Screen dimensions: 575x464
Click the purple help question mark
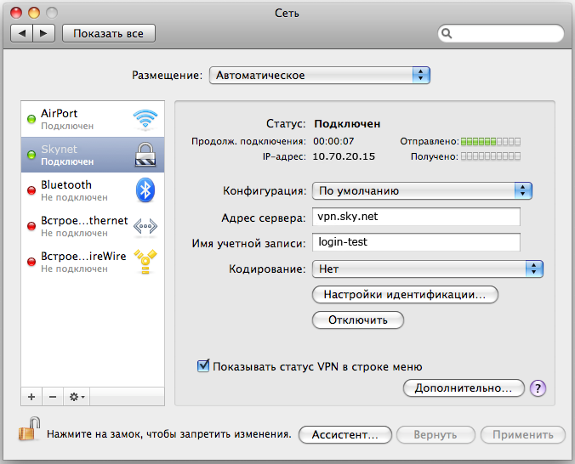pos(538,388)
